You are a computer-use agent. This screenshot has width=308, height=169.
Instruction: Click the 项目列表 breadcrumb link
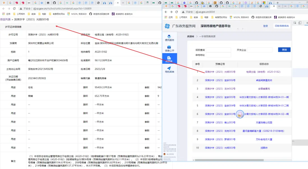[x=5, y=19]
